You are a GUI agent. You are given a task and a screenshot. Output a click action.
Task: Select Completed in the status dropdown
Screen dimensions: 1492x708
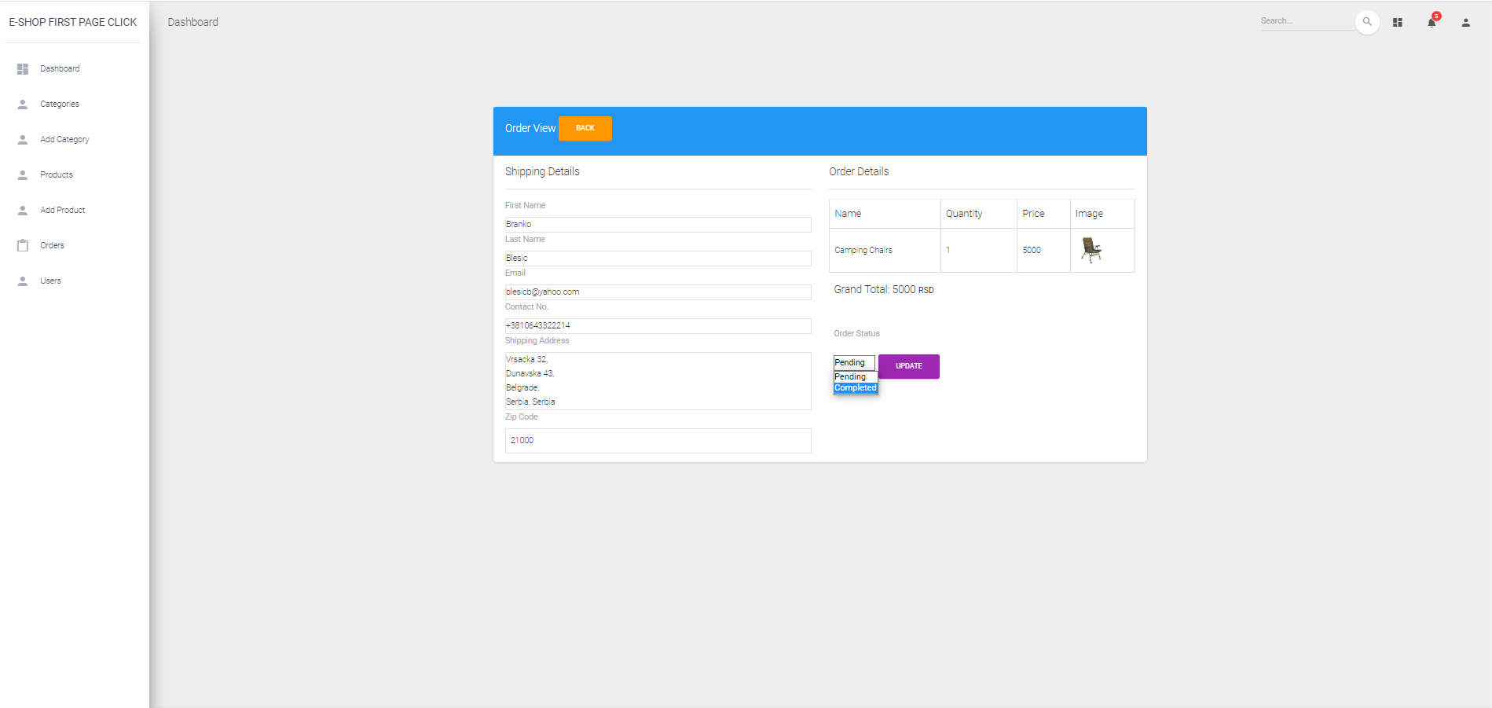(855, 387)
